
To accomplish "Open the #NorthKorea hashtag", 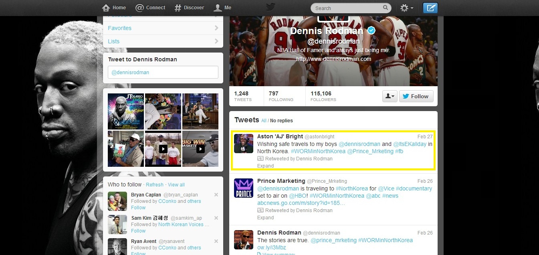I will pyautogui.click(x=351, y=188).
